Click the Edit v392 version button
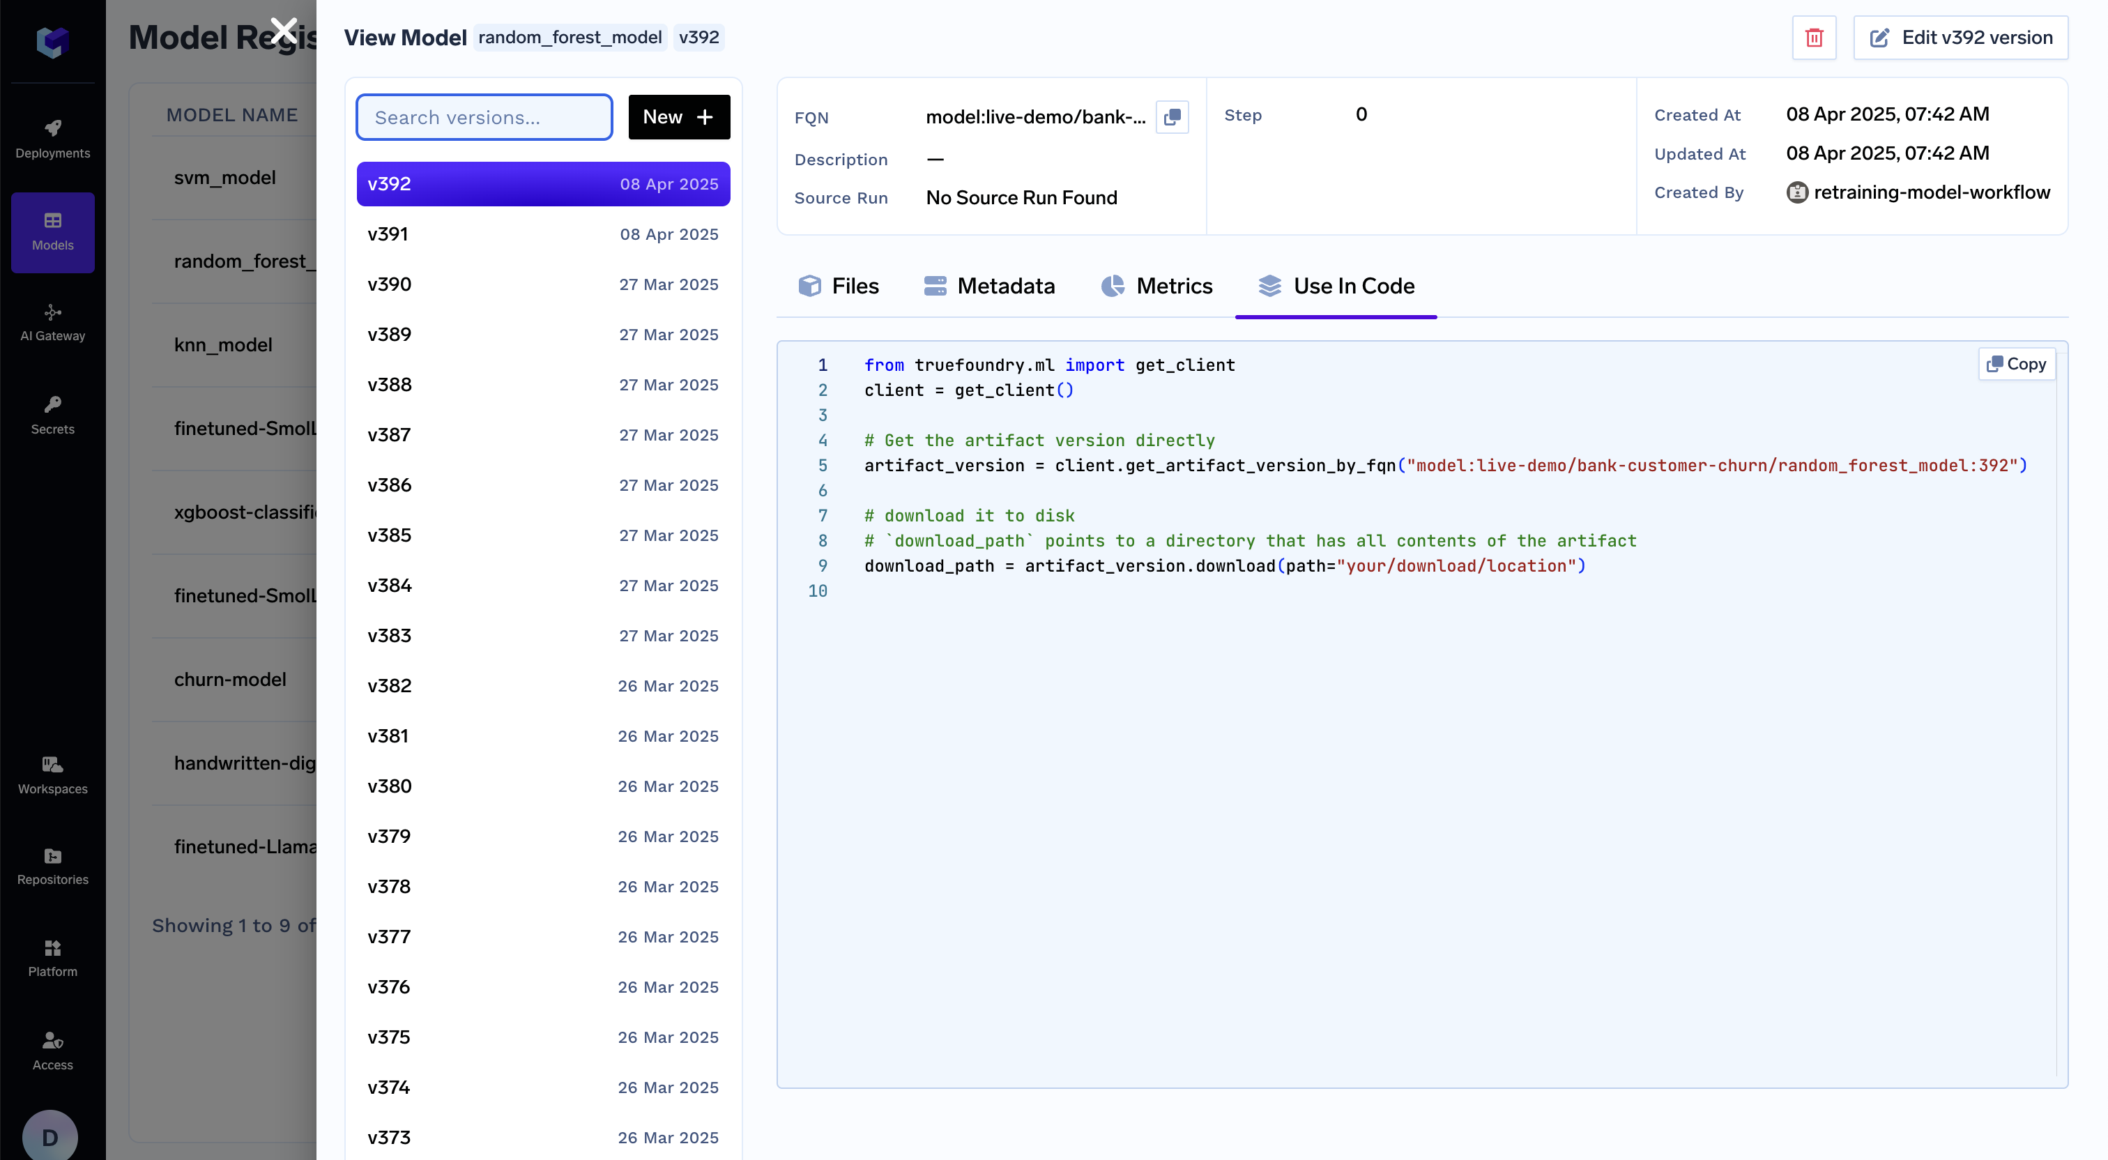 pos(1960,38)
